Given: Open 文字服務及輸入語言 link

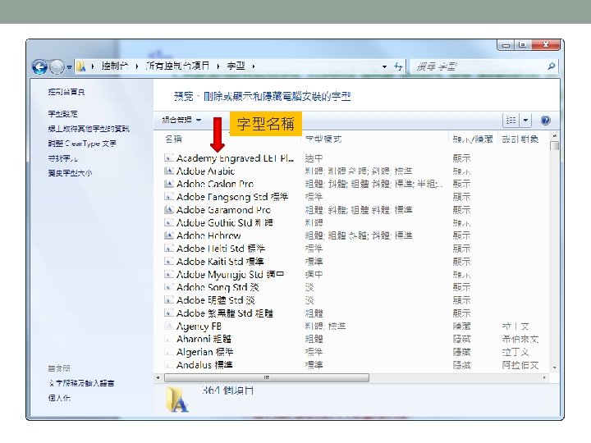Looking at the screenshot, I should click(81, 383).
